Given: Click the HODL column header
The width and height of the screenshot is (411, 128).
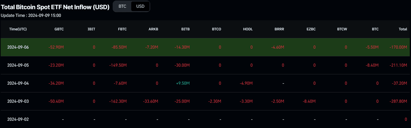Looking at the screenshot, I should (x=248, y=29).
